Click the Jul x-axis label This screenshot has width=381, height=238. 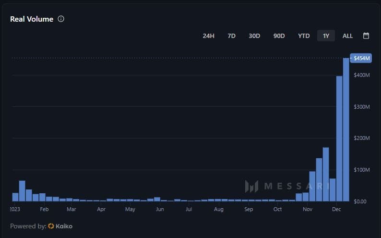click(189, 209)
